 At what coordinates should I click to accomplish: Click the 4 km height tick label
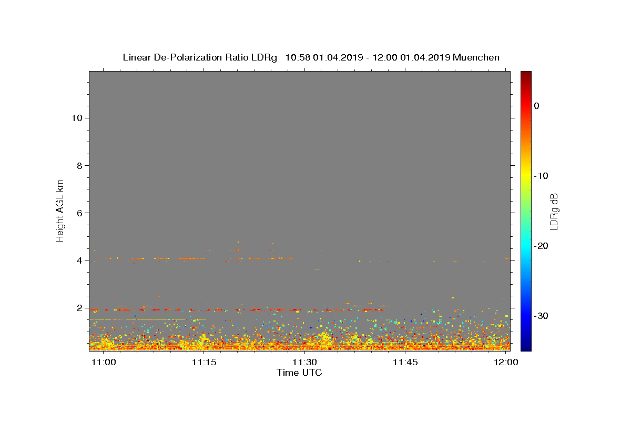[79, 260]
